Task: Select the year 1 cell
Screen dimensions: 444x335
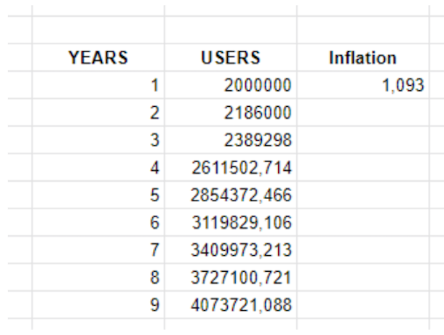Action: 98,85
